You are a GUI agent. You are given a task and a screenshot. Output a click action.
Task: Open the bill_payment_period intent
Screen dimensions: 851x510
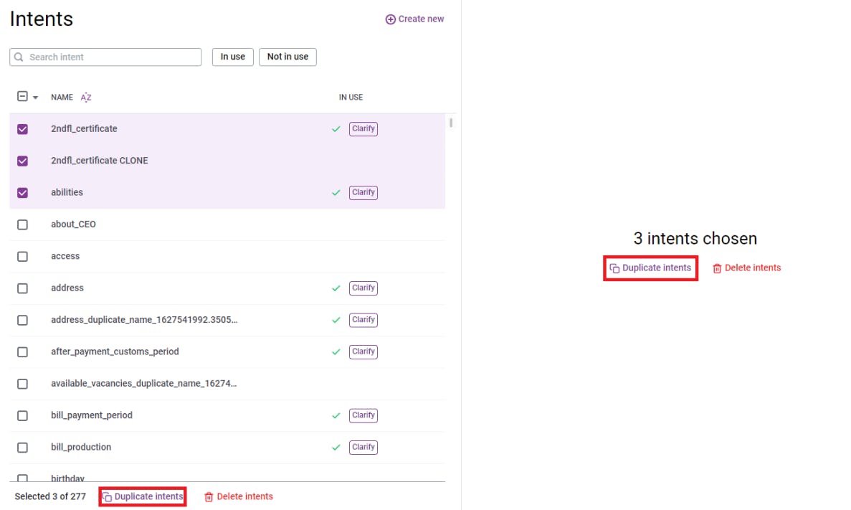(x=92, y=415)
